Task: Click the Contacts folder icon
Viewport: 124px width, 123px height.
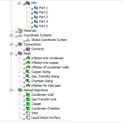Action: (x=28, y=49)
